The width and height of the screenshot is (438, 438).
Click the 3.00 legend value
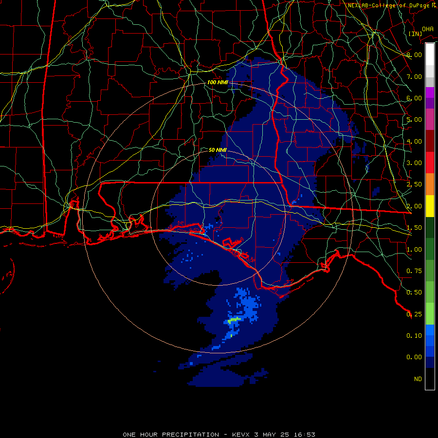coord(414,163)
